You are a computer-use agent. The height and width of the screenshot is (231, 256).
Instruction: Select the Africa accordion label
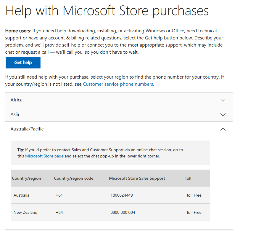(x=17, y=100)
